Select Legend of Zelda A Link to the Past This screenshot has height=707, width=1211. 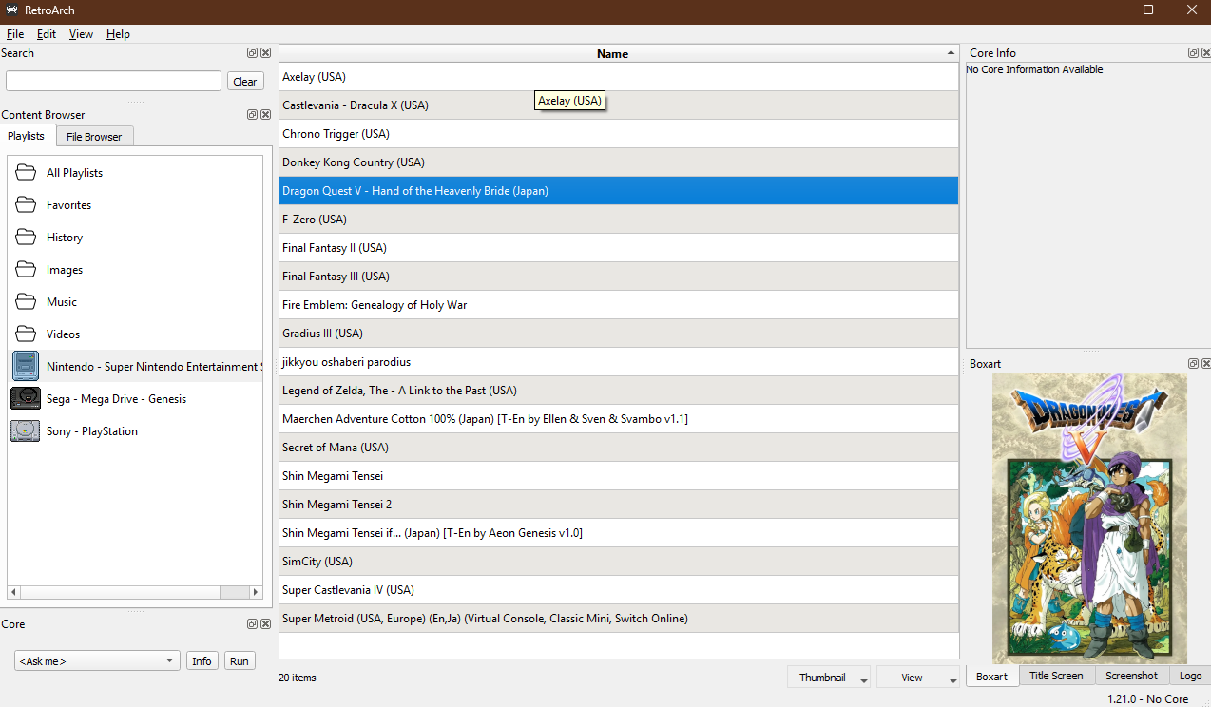619,391
